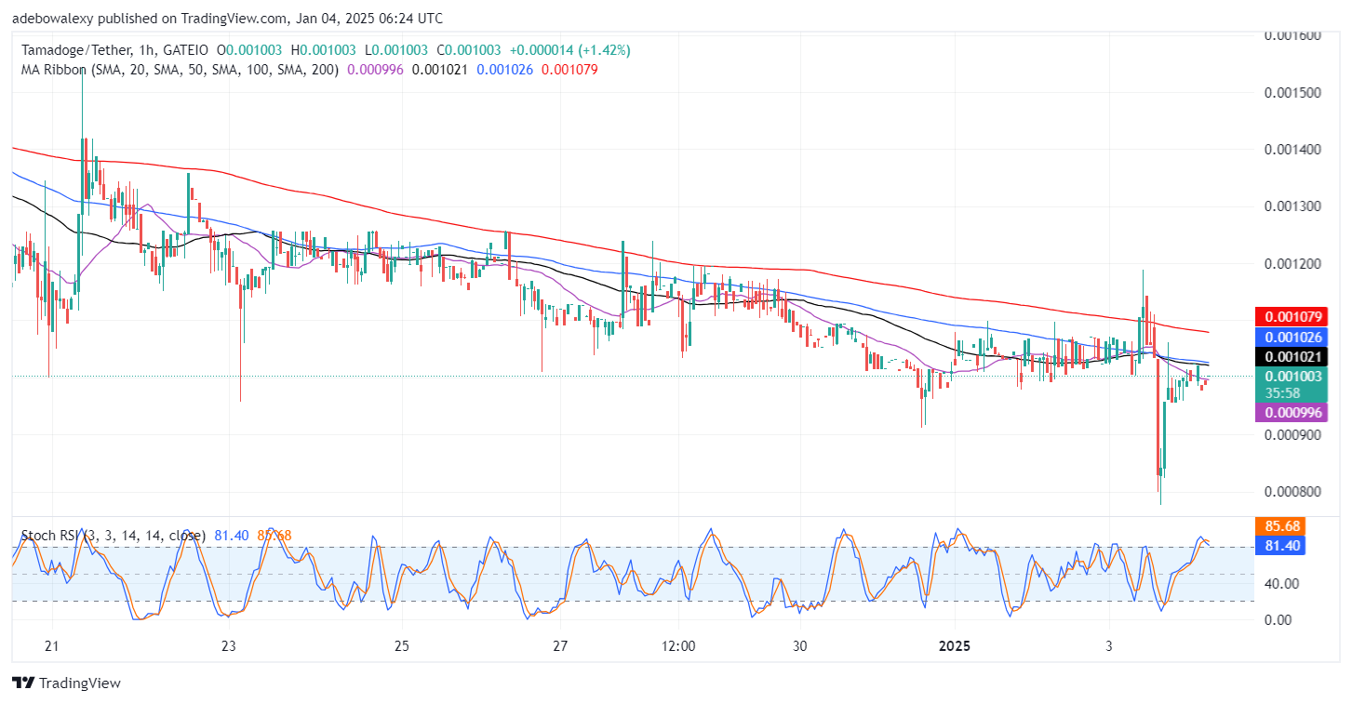Screen dimensions: 1352x703
Task: Click the 30 date label on time axis
Action: click(799, 646)
